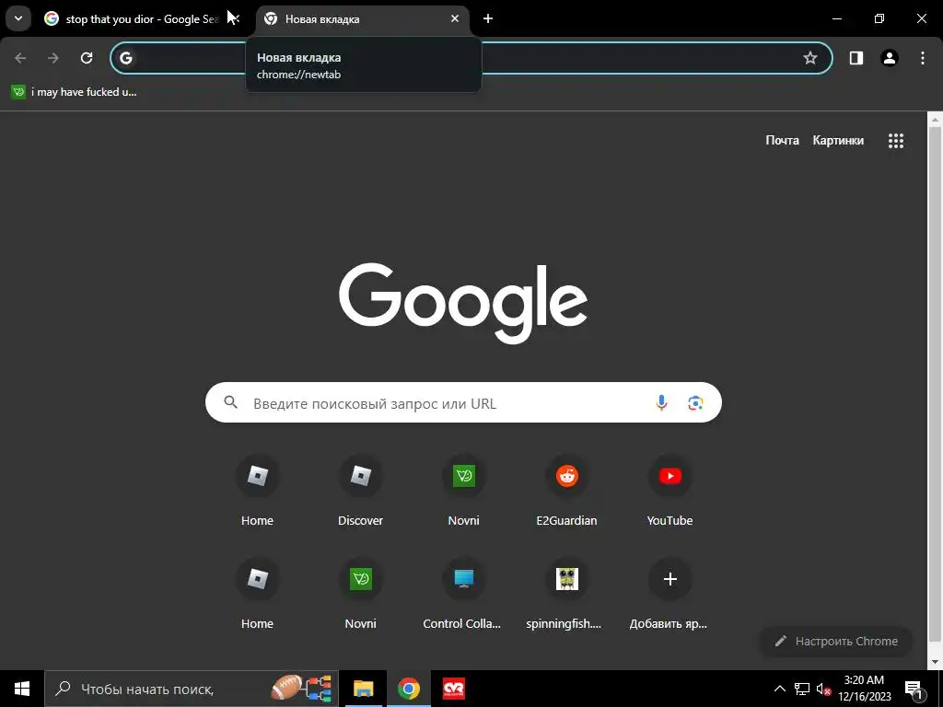Click the Google G icon in address bar
The image size is (943, 707).
[x=125, y=58]
